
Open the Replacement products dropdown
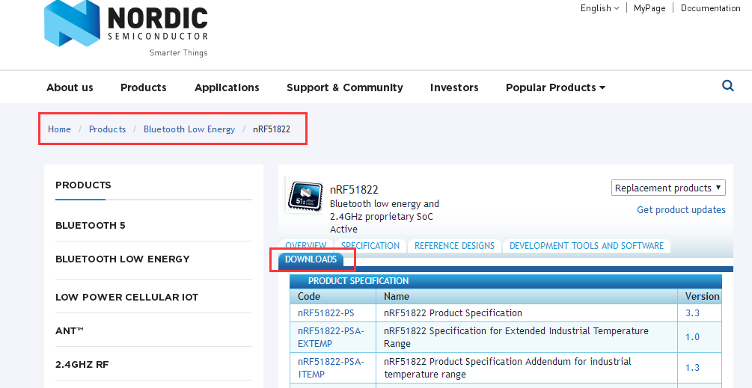tap(668, 188)
